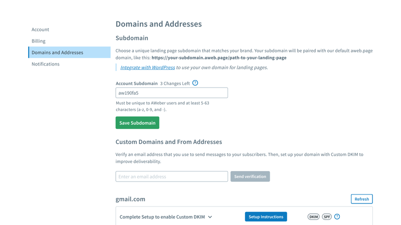Select Domains and Addresses in sidebar
The height and width of the screenshot is (225, 401).
pos(57,52)
